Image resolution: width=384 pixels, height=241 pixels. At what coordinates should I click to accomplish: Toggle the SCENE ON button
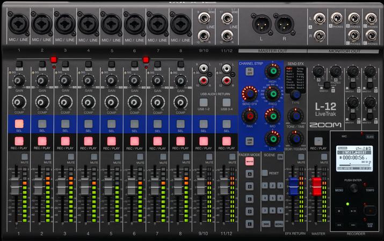point(280,157)
